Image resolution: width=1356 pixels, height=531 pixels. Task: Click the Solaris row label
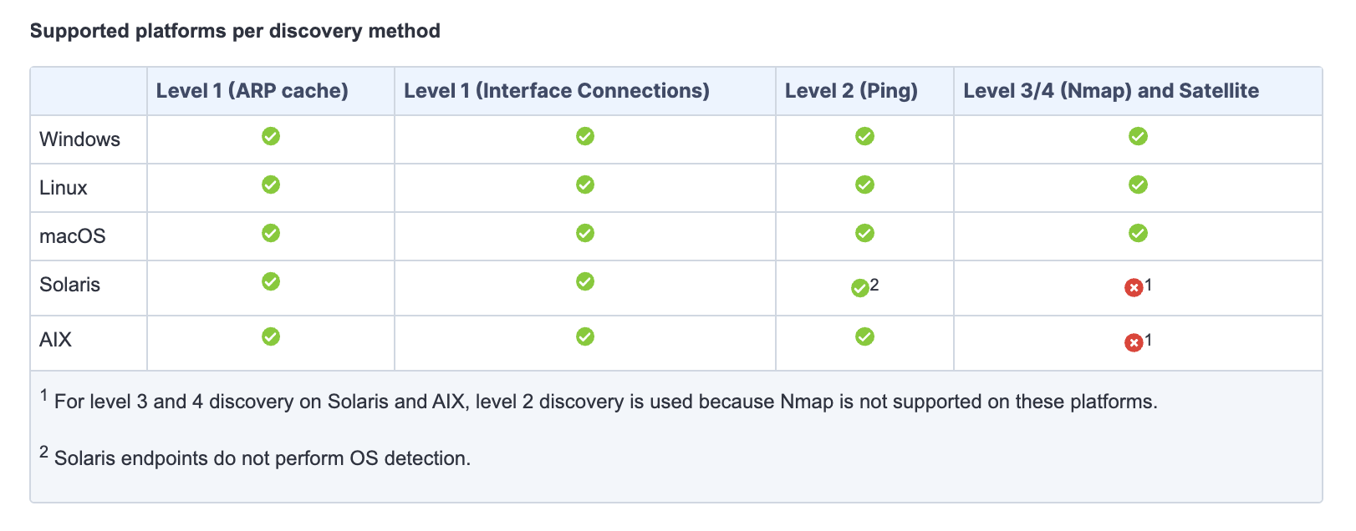click(69, 285)
